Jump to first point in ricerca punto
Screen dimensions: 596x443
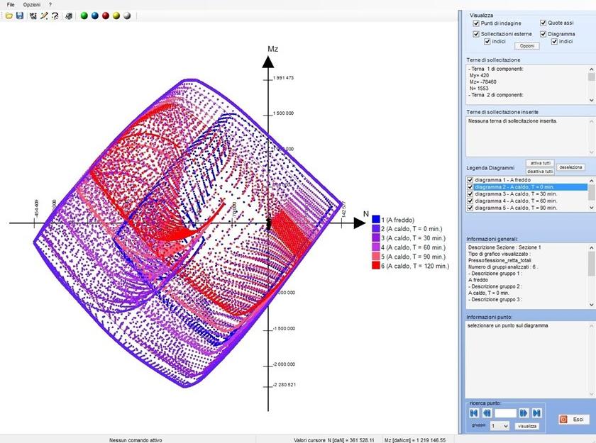click(x=473, y=413)
